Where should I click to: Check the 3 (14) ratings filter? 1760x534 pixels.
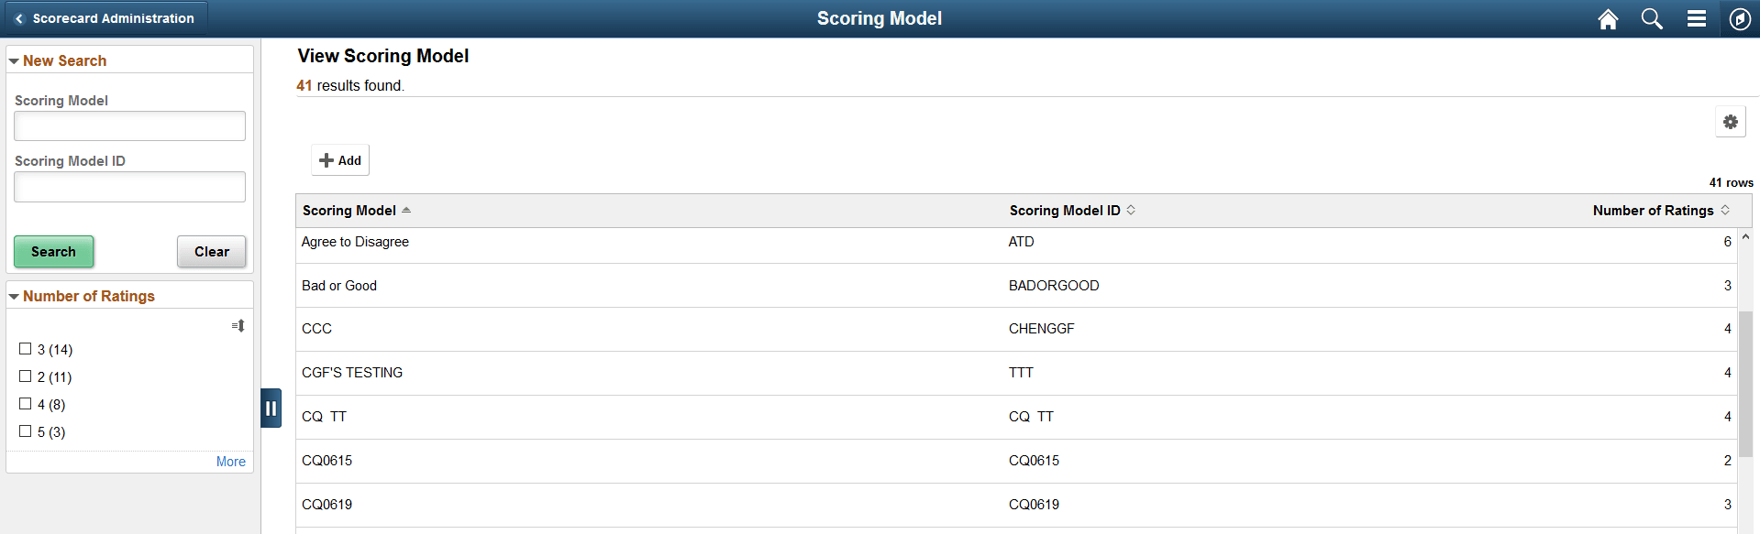point(26,349)
